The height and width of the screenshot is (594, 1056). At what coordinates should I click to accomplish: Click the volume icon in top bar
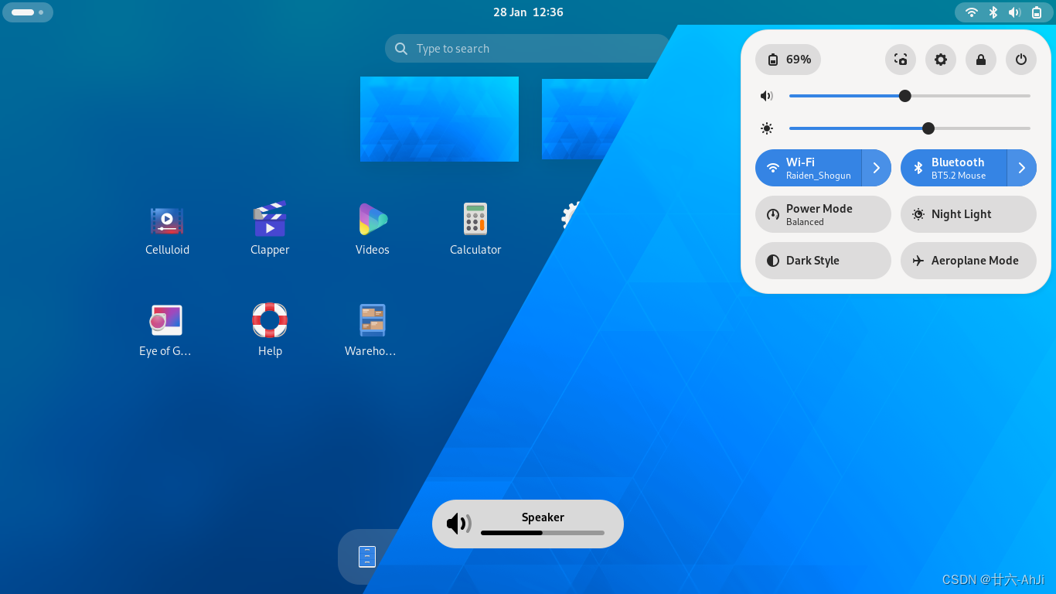(1015, 12)
